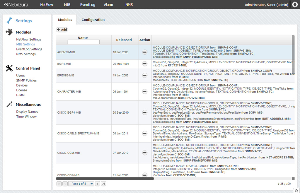
Task: Focus the Name filter input
Action: click(83, 42)
